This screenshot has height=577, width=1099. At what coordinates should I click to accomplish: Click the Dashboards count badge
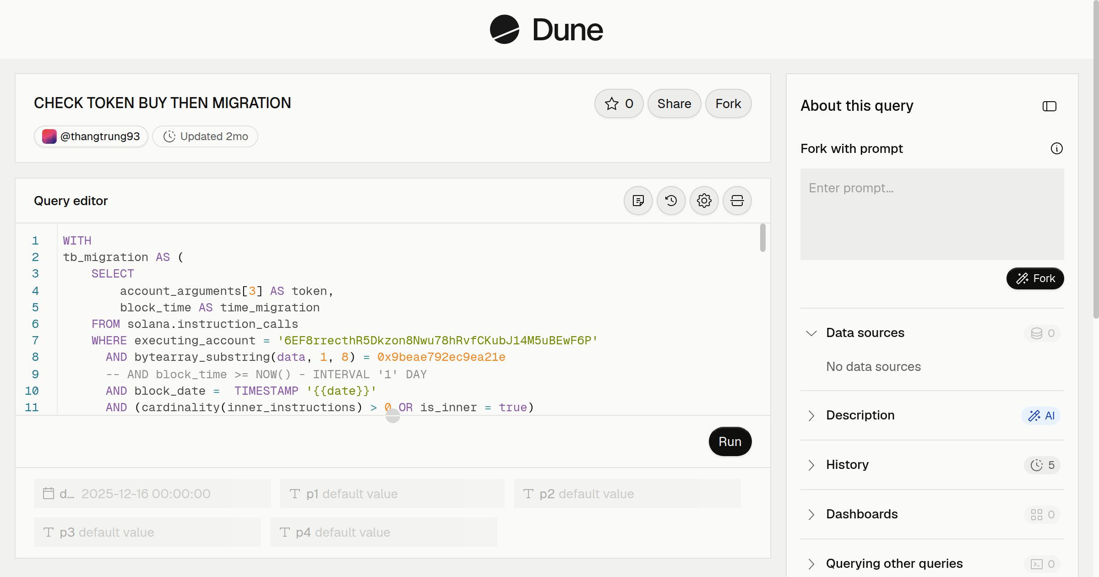pos(1042,515)
